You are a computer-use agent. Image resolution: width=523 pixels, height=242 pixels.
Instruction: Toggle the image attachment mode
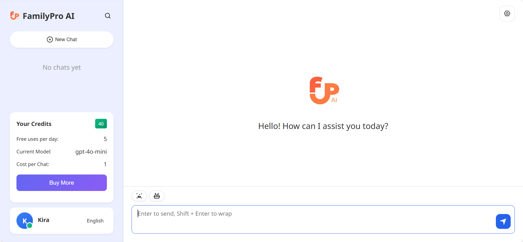[139, 196]
